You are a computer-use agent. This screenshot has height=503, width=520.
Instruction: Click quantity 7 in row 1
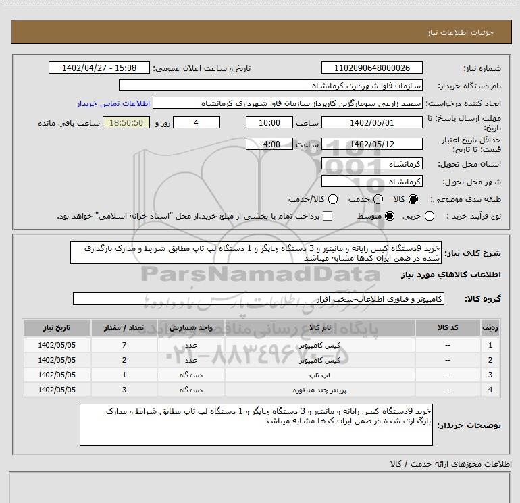tap(124, 345)
